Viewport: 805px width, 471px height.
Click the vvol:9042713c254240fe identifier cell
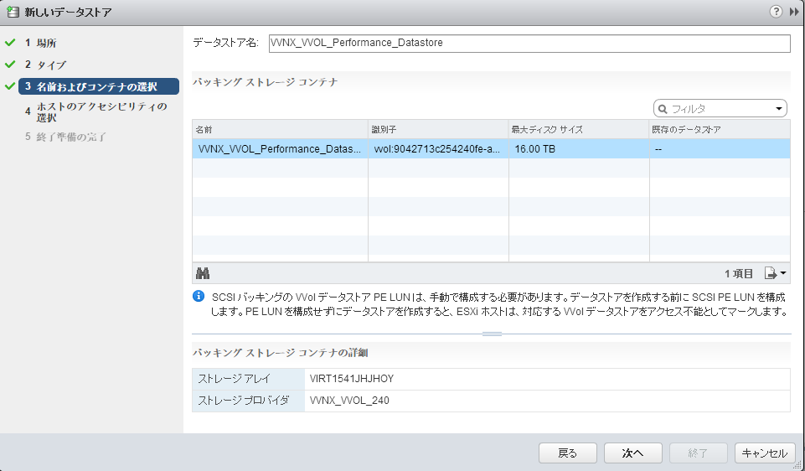click(438, 149)
